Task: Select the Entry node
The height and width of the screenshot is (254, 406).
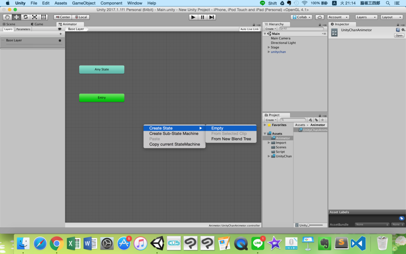Action: [102, 98]
